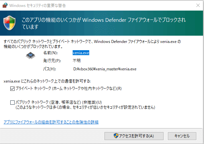Click the アクセスを許可する(A) button
204x144 pixels.
point(134,136)
